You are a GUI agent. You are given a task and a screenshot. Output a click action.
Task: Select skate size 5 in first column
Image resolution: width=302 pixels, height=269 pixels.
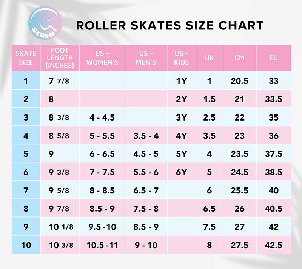26,154
